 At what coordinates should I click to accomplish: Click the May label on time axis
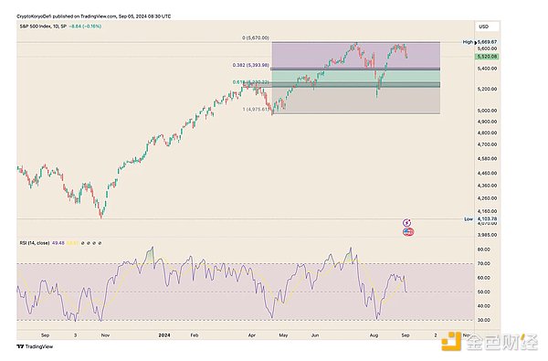[x=283, y=335]
